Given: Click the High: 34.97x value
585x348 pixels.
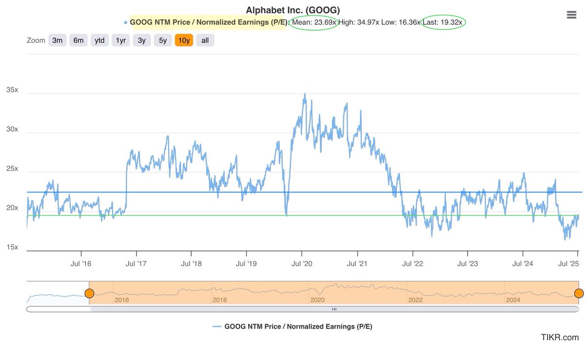Looking at the screenshot, I should point(360,22).
